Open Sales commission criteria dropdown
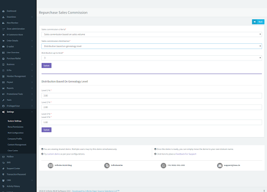267x192 pixels. tap(152, 34)
